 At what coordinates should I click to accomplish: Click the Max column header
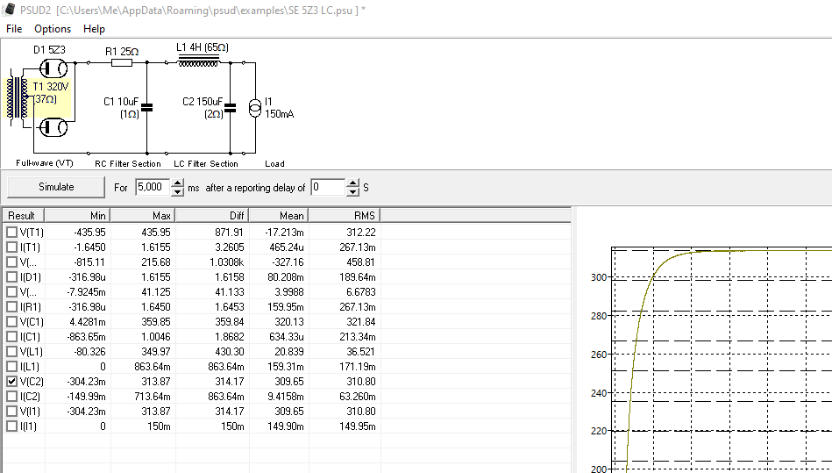pyautogui.click(x=143, y=215)
